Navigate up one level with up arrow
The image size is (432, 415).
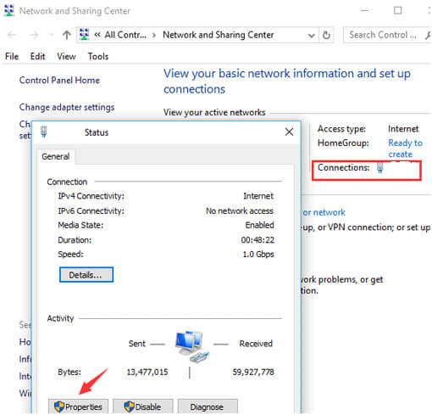pos(67,35)
